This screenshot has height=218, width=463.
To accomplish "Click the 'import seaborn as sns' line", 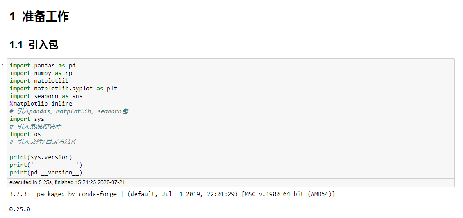I will coord(46,96).
